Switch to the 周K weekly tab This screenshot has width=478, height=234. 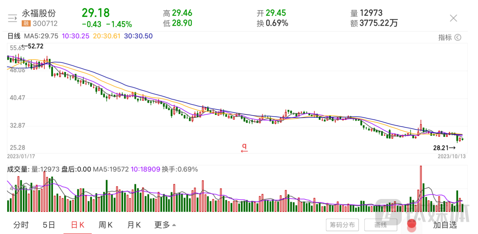tap(106, 225)
